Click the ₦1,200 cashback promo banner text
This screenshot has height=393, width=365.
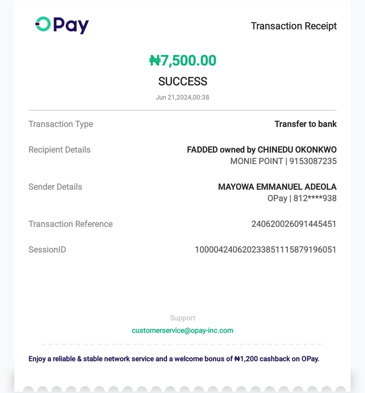[174, 359]
